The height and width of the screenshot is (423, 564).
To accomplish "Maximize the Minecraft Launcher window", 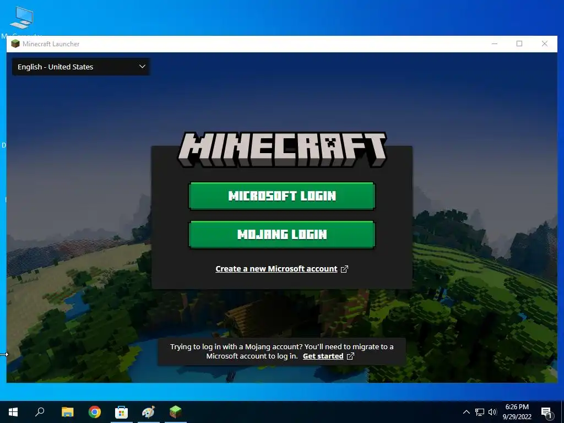I will 519,44.
